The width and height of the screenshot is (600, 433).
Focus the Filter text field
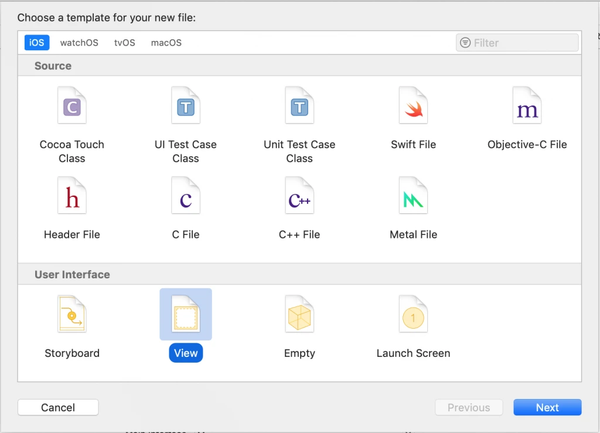click(x=517, y=42)
